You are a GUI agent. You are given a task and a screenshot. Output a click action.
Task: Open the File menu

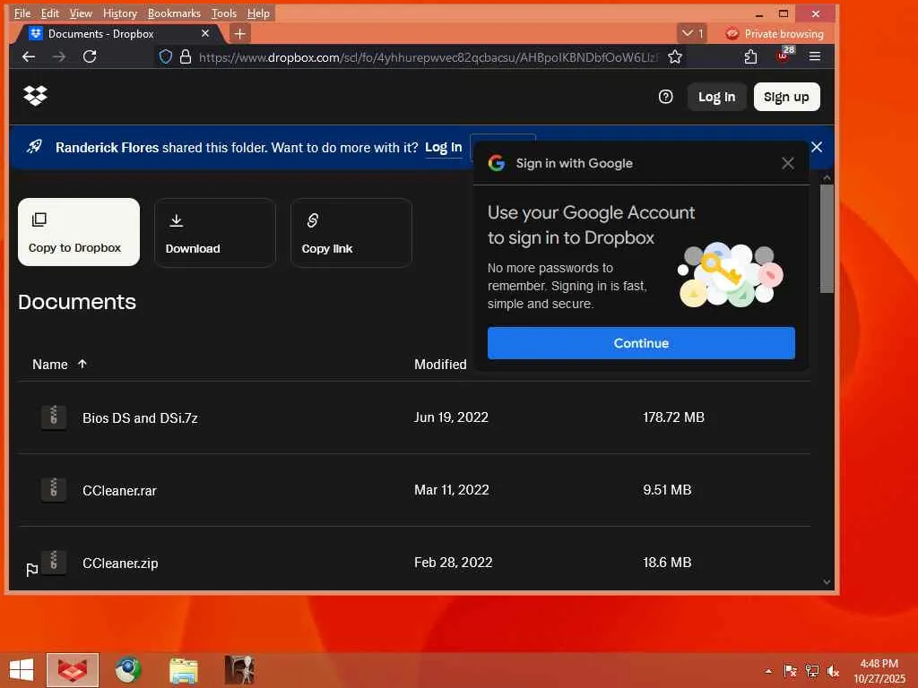coord(22,13)
